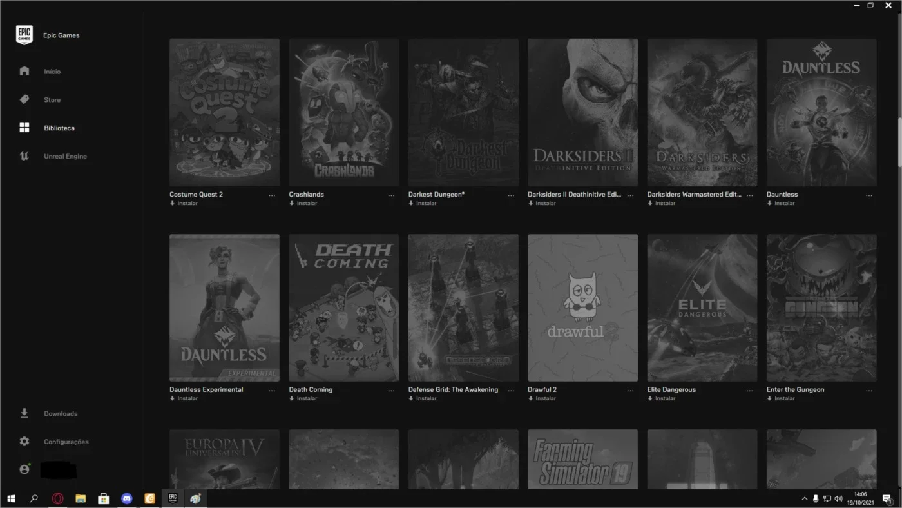Screen dimensions: 902x508
Task: Click the Elite Dangerous title text
Action: click(671, 389)
